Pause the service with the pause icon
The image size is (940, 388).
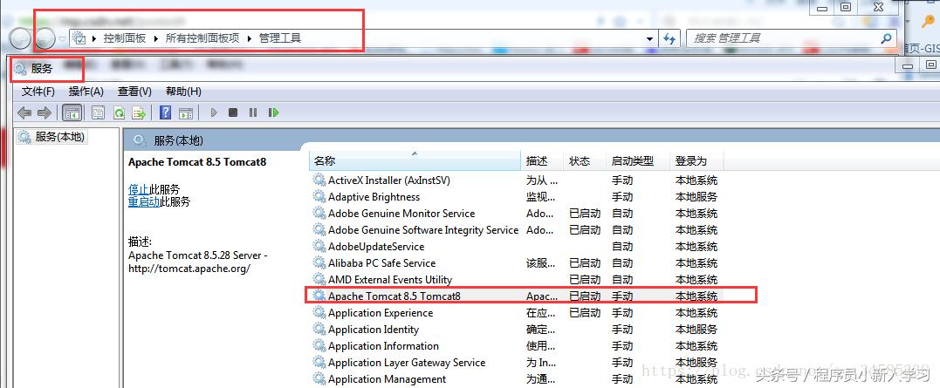(253, 112)
